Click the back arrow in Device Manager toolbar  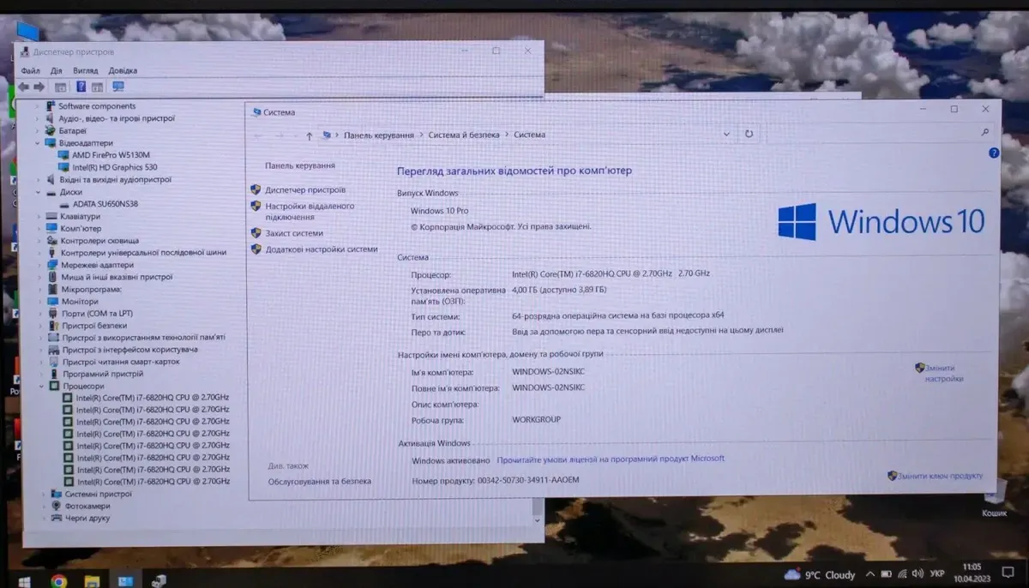pos(23,87)
